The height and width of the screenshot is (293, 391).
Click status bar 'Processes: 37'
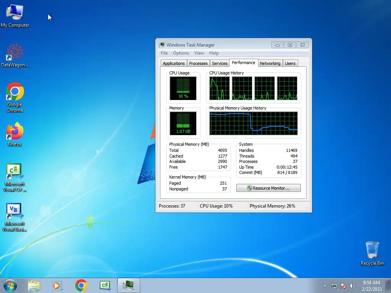click(172, 206)
